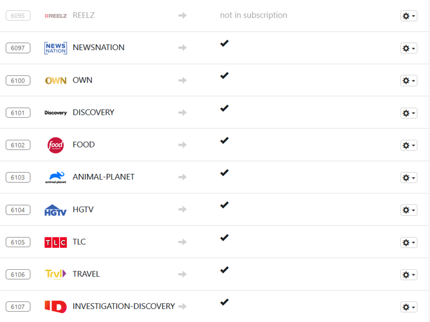Click the NewsNation channel logo
This screenshot has height=322, width=430.
point(55,48)
